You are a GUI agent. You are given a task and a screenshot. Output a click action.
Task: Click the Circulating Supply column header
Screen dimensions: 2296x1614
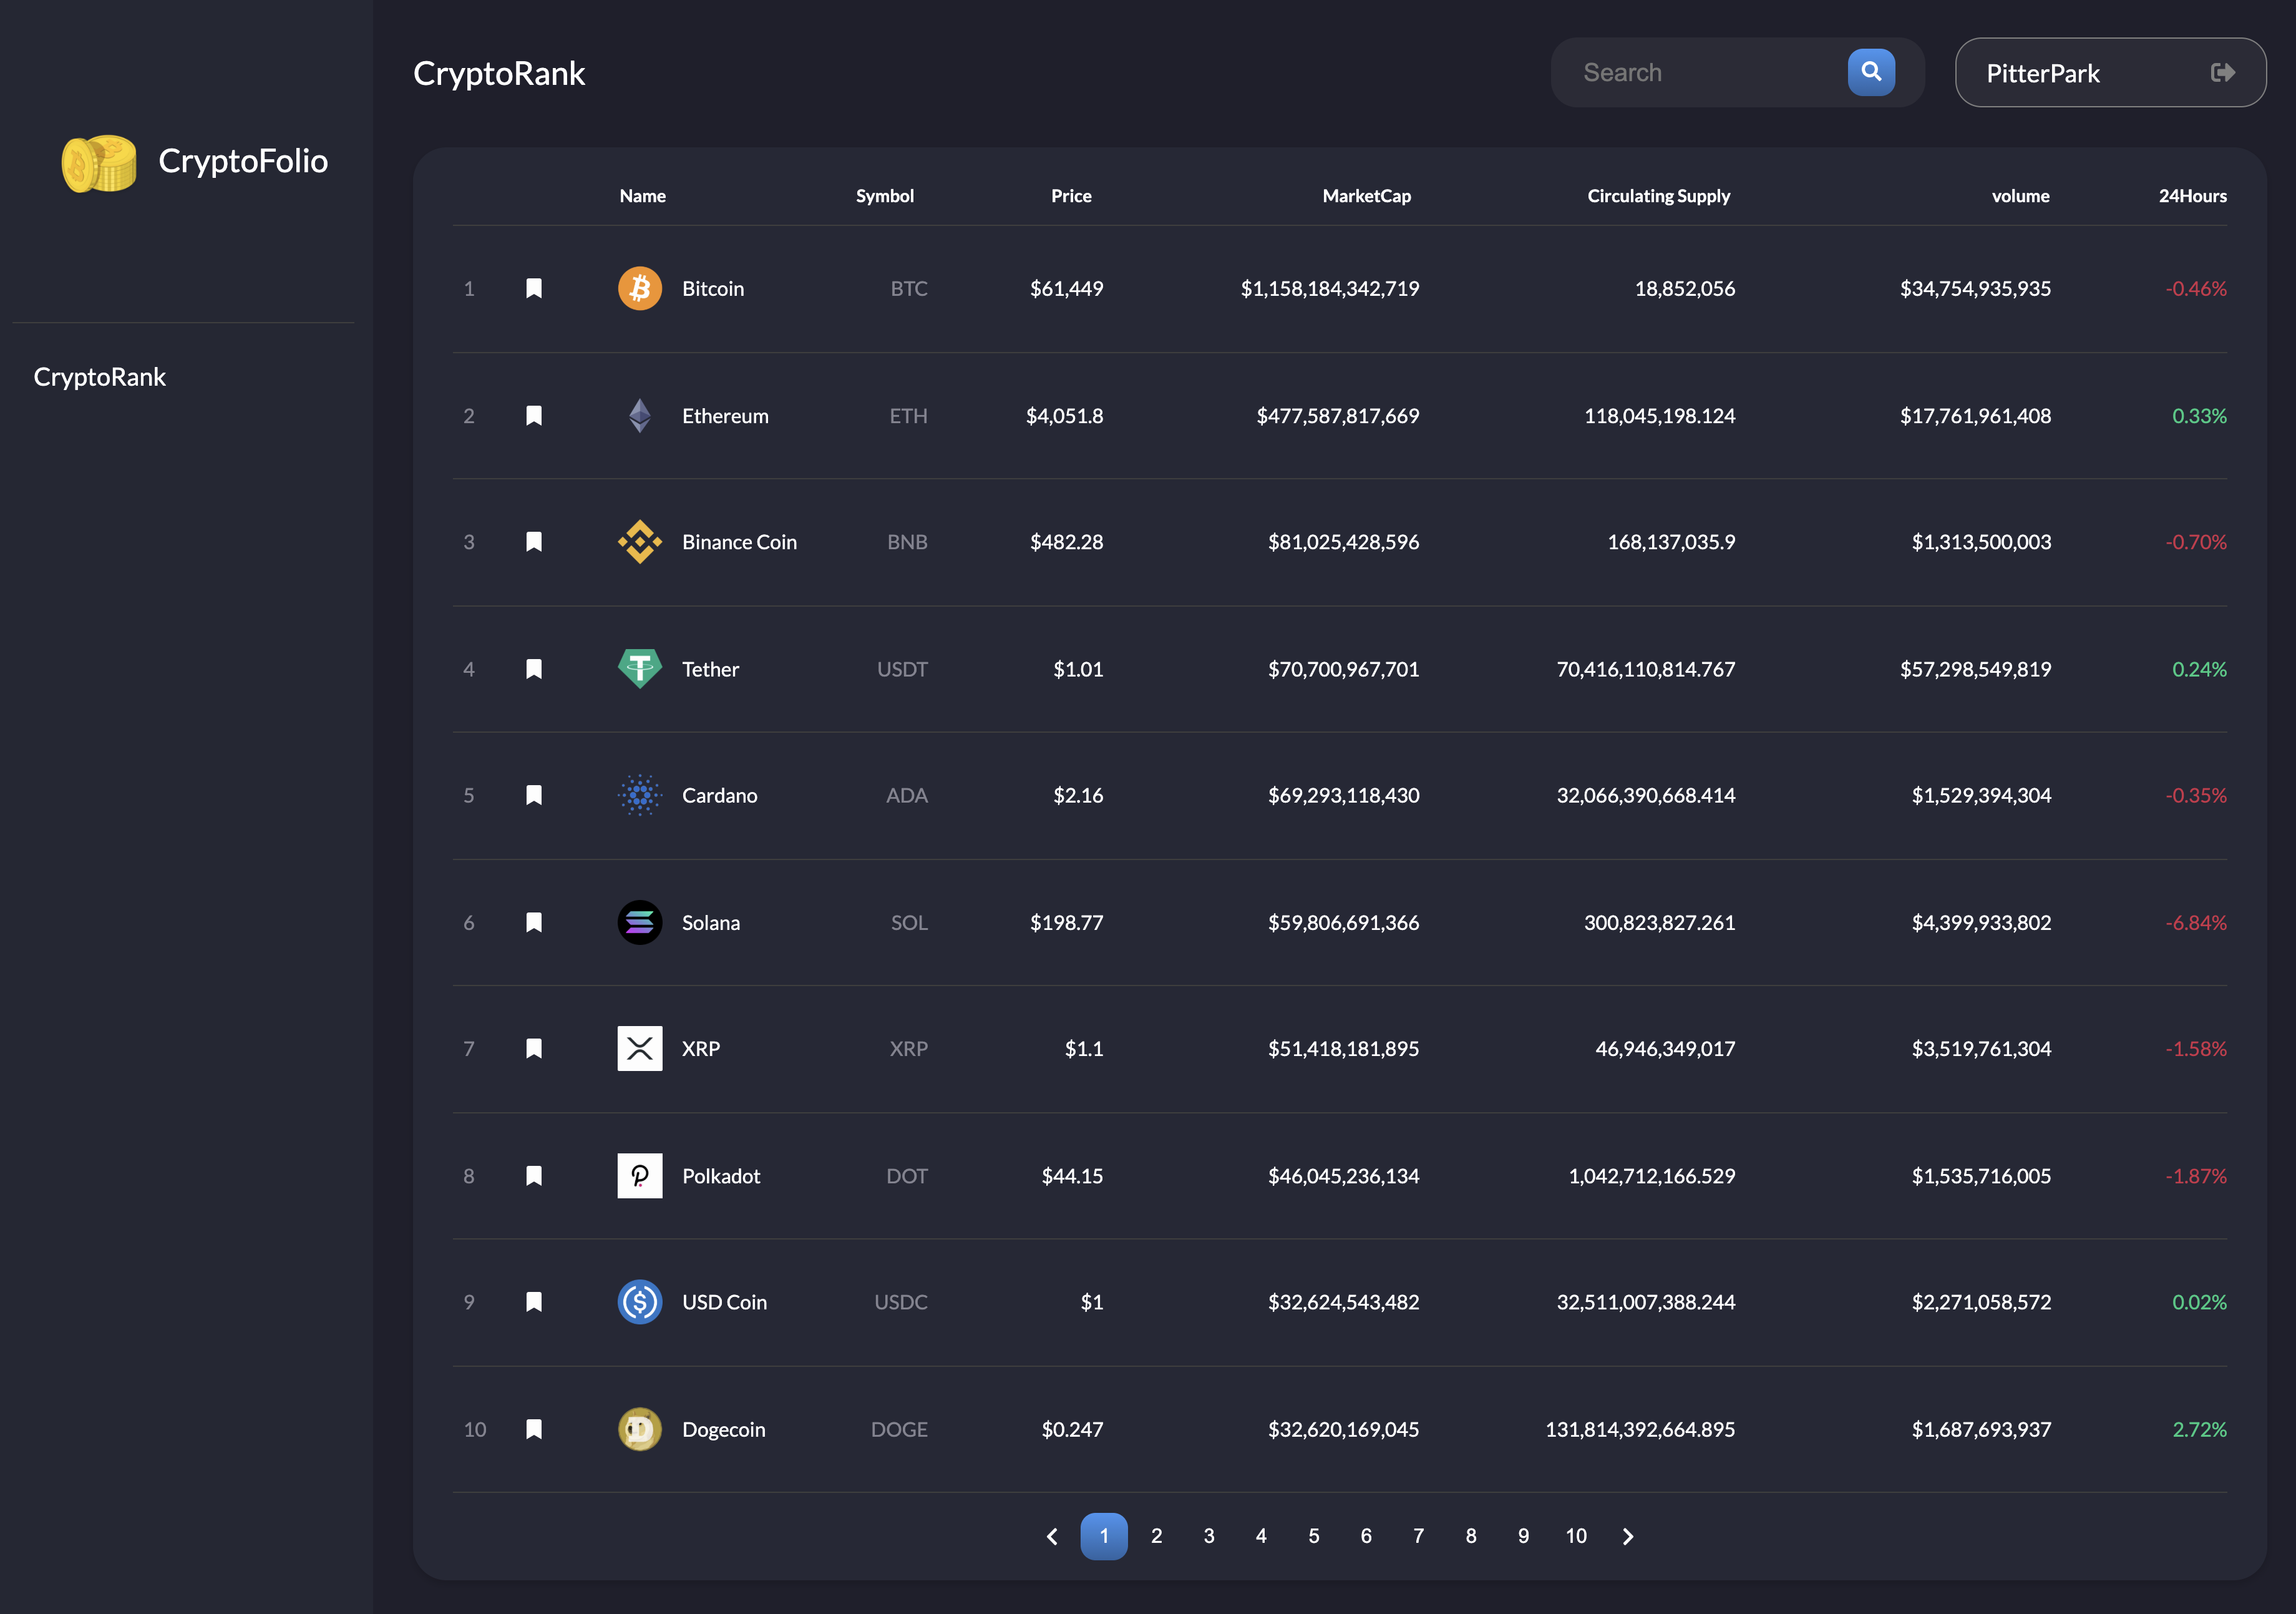point(1658,196)
